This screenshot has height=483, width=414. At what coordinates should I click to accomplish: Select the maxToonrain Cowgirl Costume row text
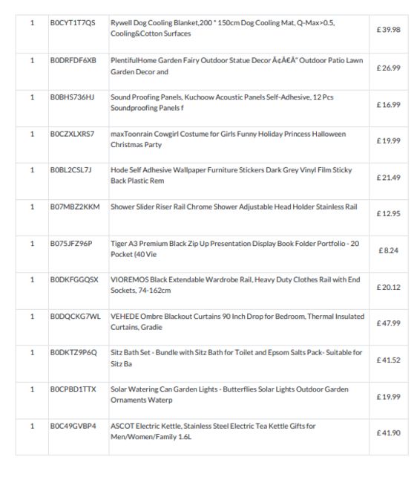pos(229,139)
